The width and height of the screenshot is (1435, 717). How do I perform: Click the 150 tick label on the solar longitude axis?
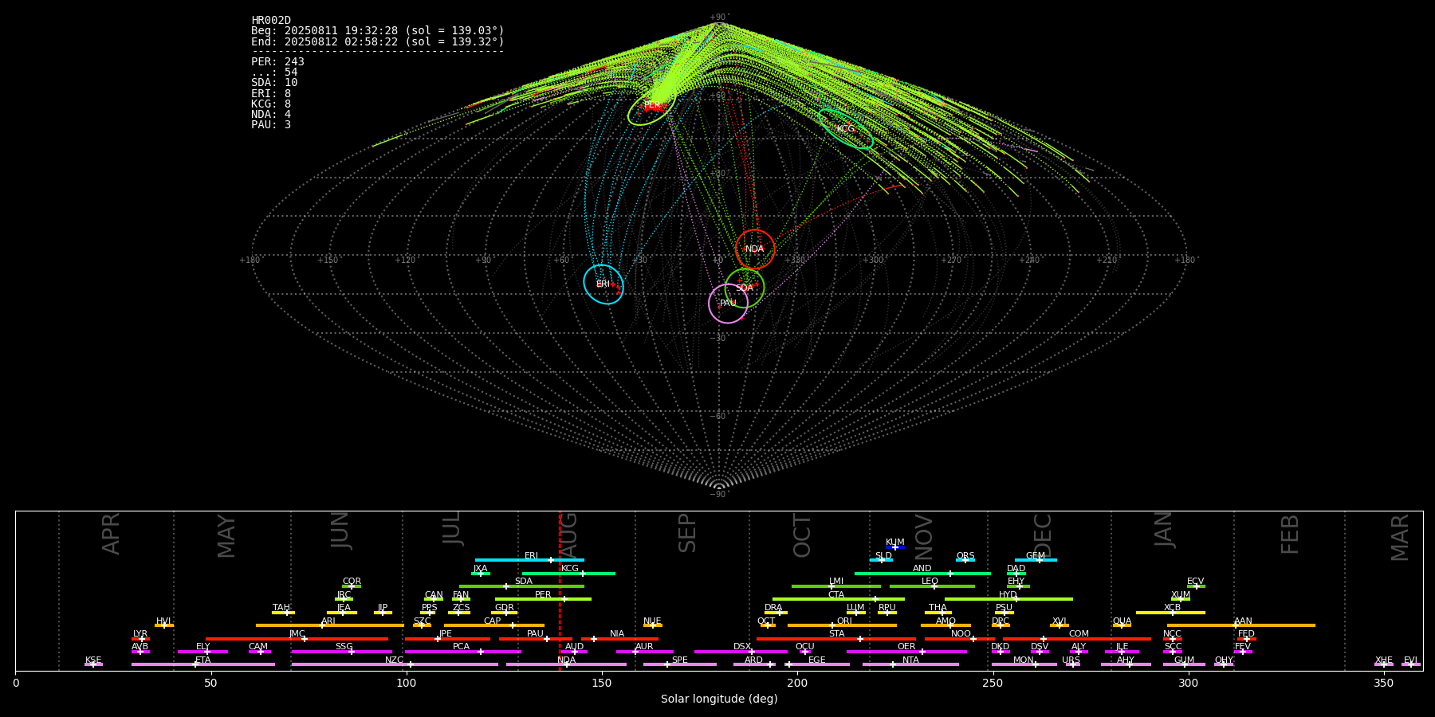coord(602,684)
